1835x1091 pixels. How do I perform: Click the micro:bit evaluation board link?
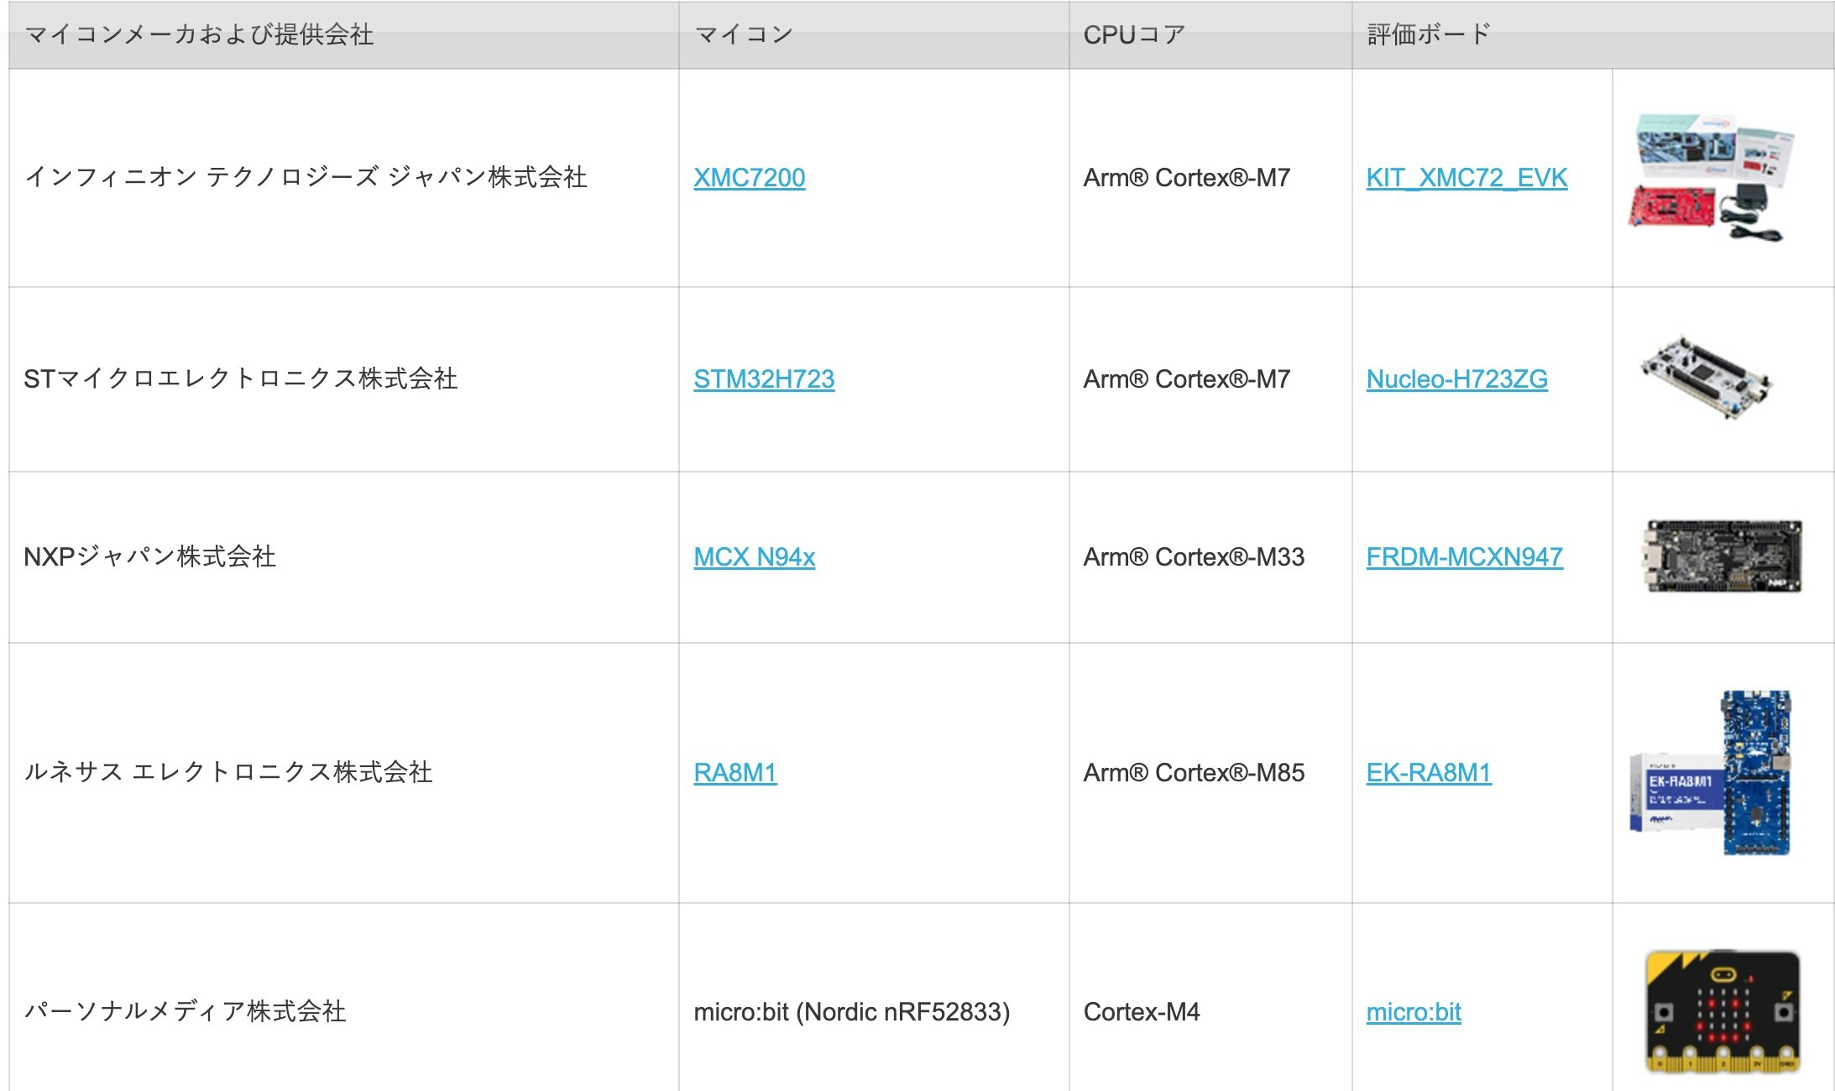coord(1414,1012)
